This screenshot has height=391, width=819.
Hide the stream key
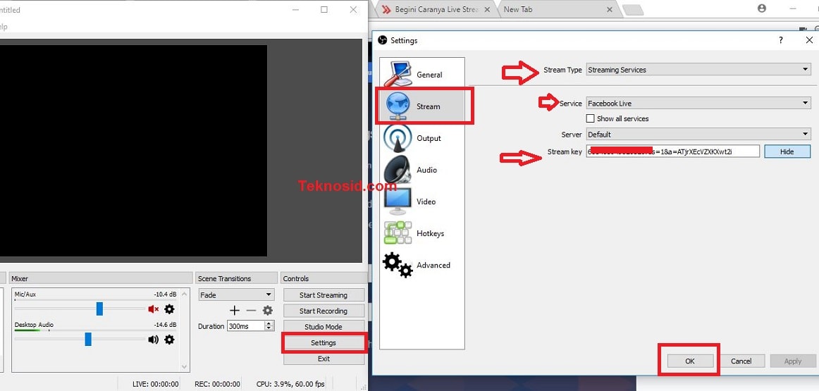(787, 151)
